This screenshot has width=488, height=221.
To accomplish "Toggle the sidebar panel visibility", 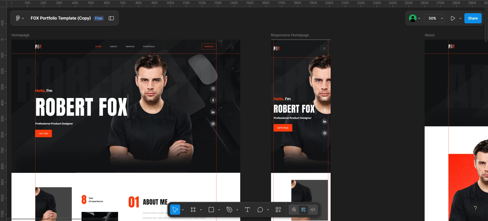I will pyautogui.click(x=111, y=18).
